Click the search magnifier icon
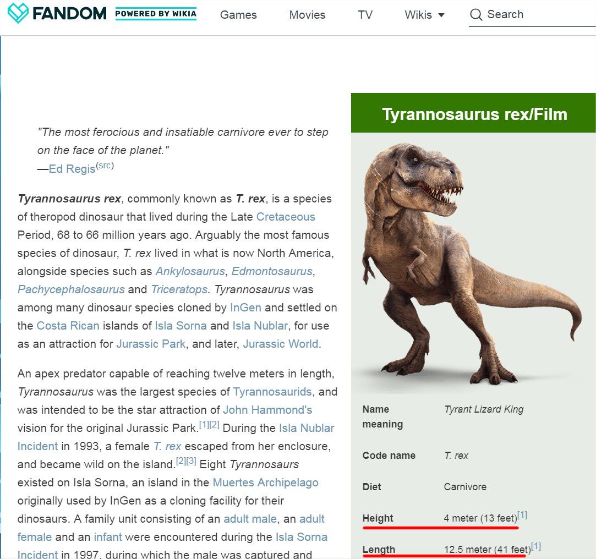 pos(476,15)
